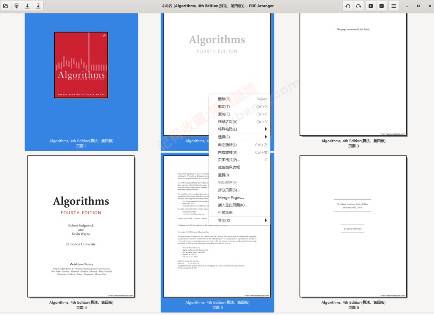Zoom out with the minus icon

click(x=382, y=6)
